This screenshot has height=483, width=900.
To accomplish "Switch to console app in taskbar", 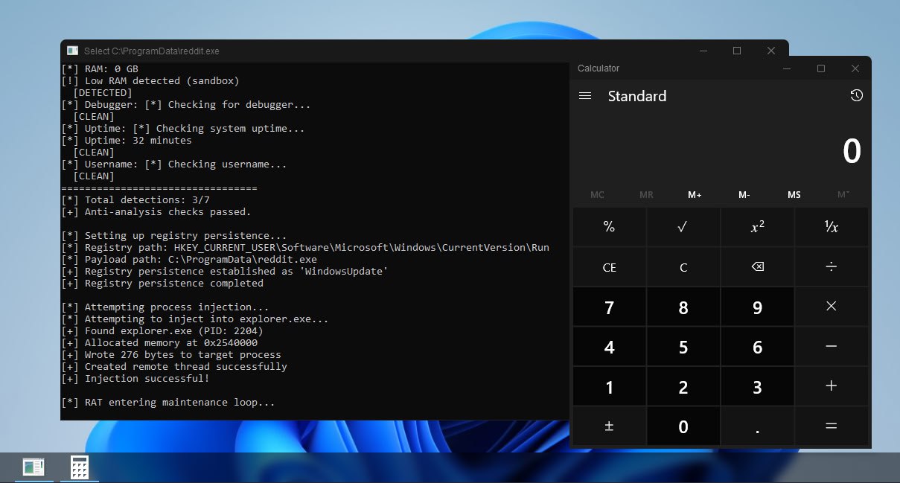I will pos(33,467).
